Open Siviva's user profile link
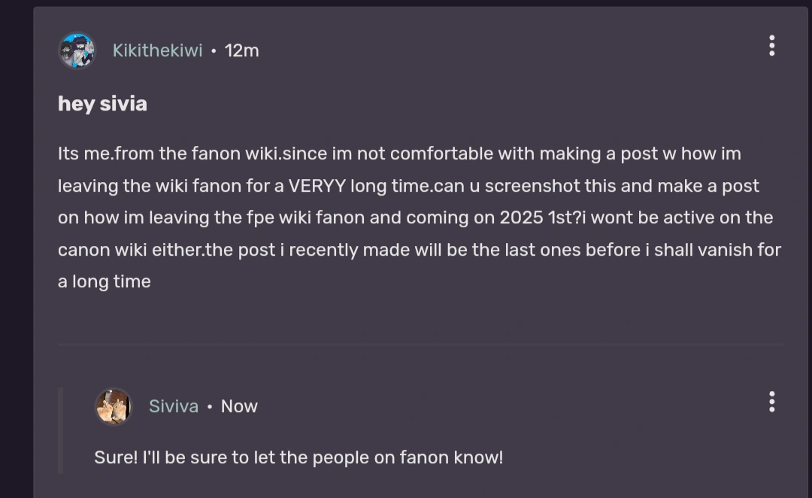812x498 pixels. [174, 405]
